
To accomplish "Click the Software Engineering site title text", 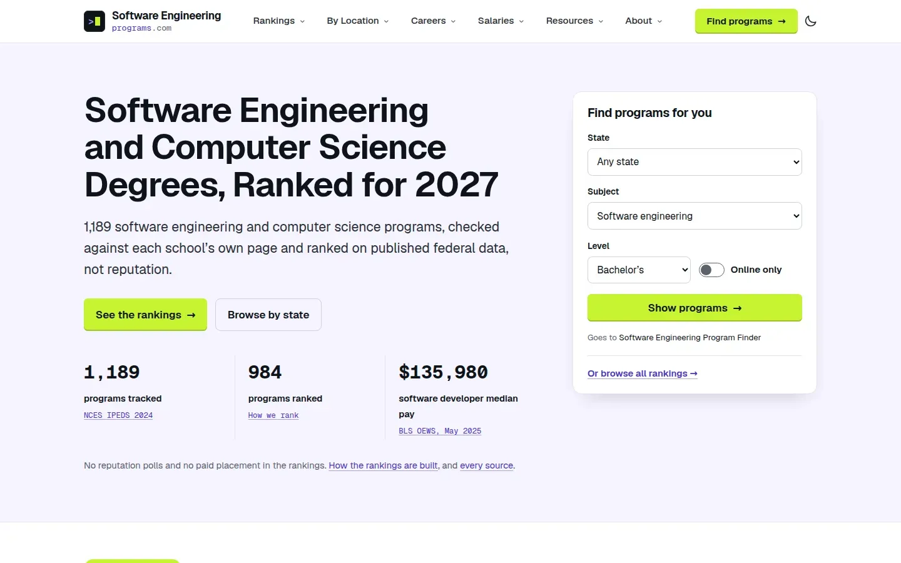I will [166, 16].
